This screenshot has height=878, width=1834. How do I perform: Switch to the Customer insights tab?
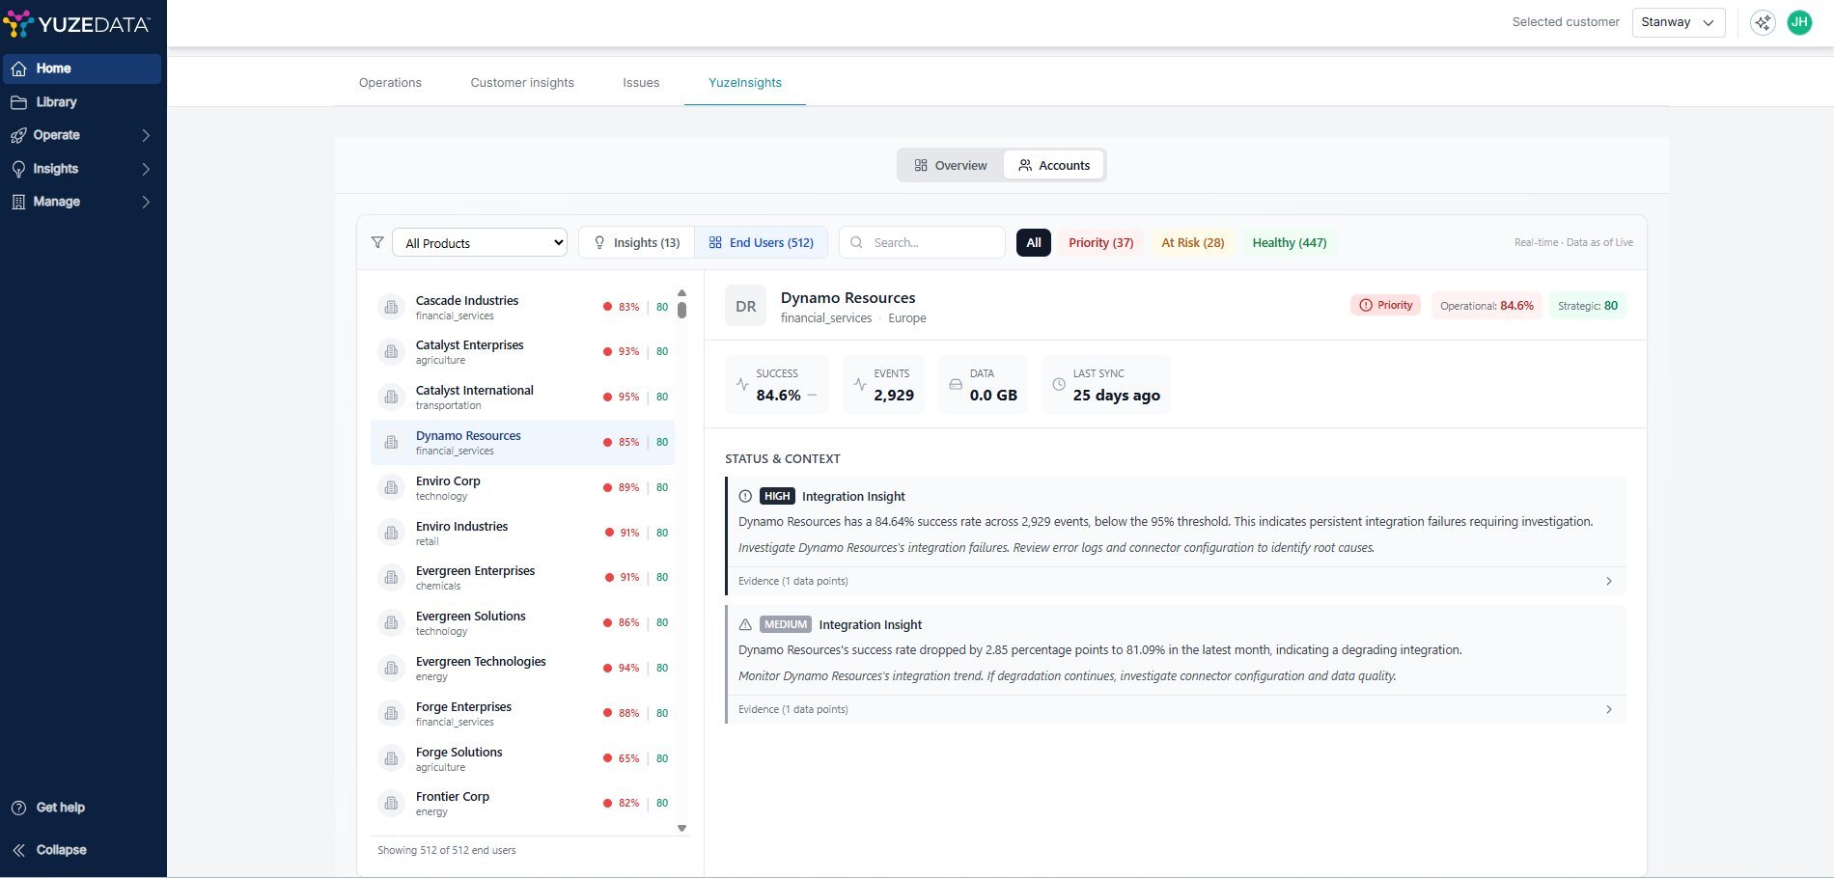(522, 83)
